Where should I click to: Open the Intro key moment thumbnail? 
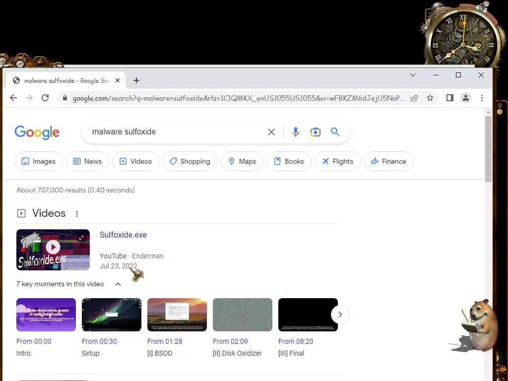tap(46, 315)
